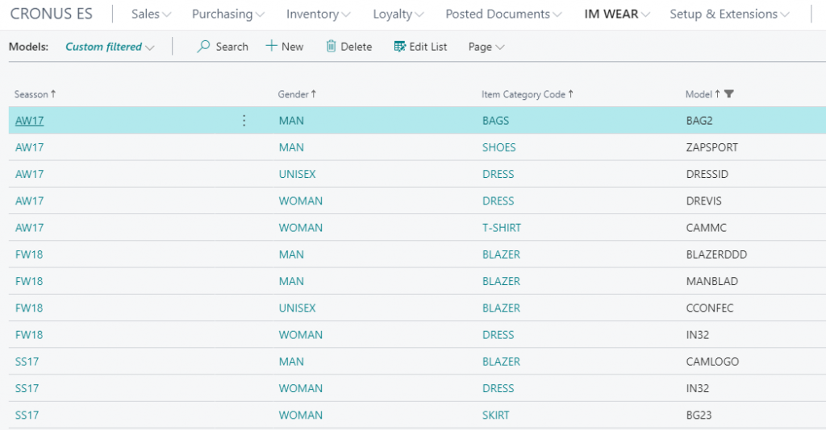Click MAN gender in the BAG2 row
826x430 pixels.
point(291,120)
